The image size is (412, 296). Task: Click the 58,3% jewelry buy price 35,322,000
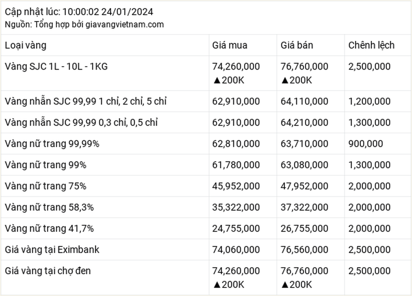pyautogui.click(x=236, y=207)
